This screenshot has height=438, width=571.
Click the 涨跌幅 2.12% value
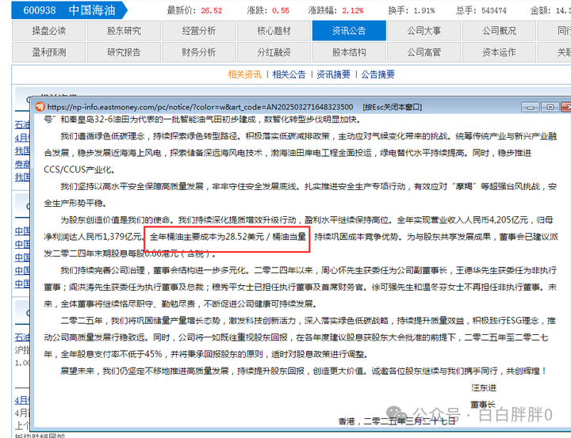tap(352, 10)
